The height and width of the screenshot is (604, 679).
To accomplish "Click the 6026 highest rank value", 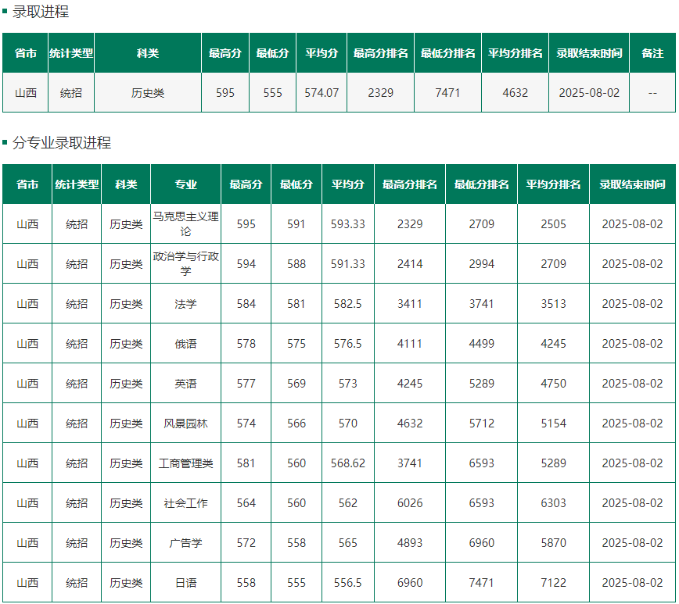I will (410, 503).
